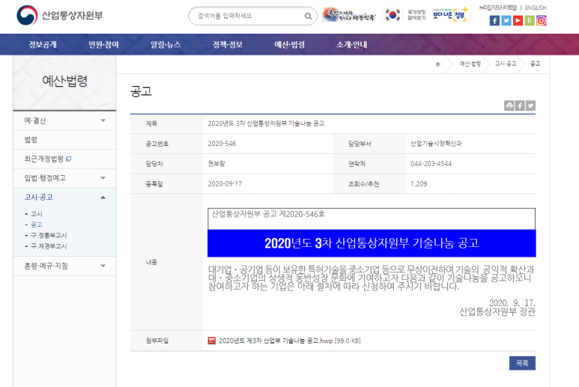The height and width of the screenshot is (387, 579).
Task: Select the 구.정통부고시 submenu item
Action: coord(49,235)
